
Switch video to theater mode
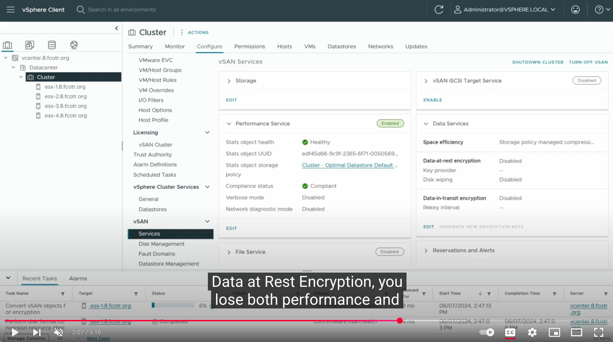[577, 332]
